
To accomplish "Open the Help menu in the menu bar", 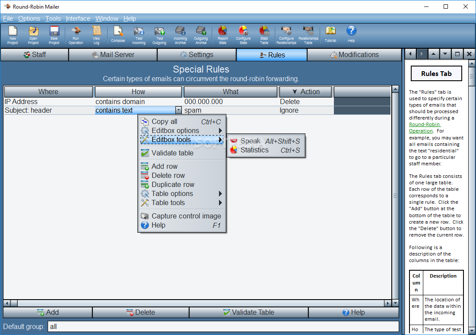I will point(130,19).
